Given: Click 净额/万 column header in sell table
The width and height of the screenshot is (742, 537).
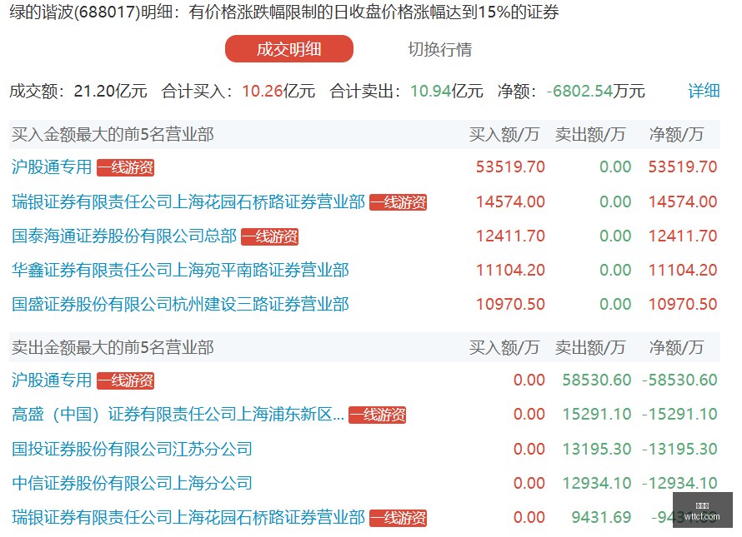Looking at the screenshot, I should tap(676, 347).
